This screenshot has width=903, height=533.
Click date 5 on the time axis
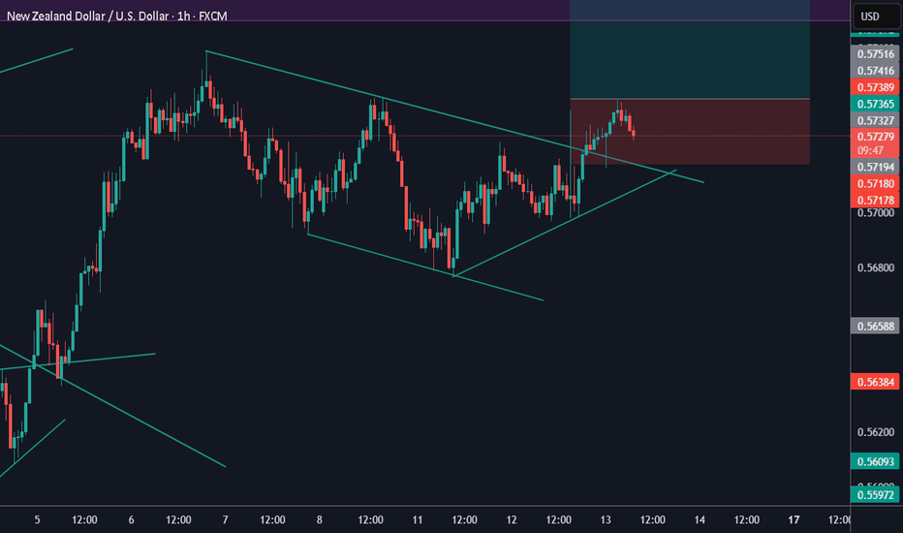click(x=37, y=519)
